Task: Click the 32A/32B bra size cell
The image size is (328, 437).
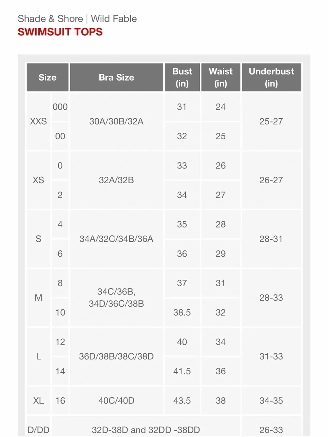Action: pyautogui.click(x=116, y=180)
